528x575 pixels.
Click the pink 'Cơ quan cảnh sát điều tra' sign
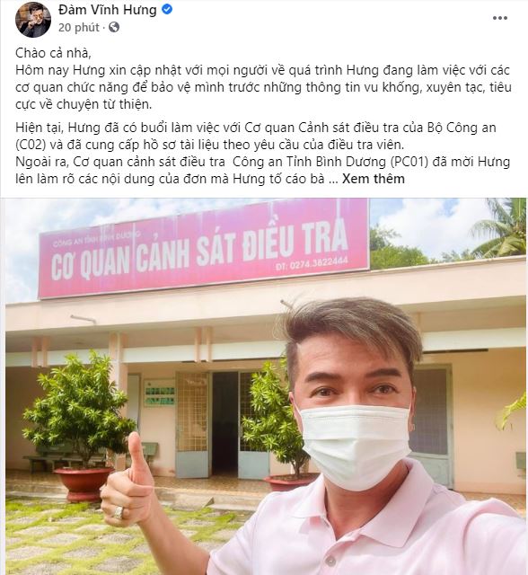pyautogui.click(x=203, y=248)
